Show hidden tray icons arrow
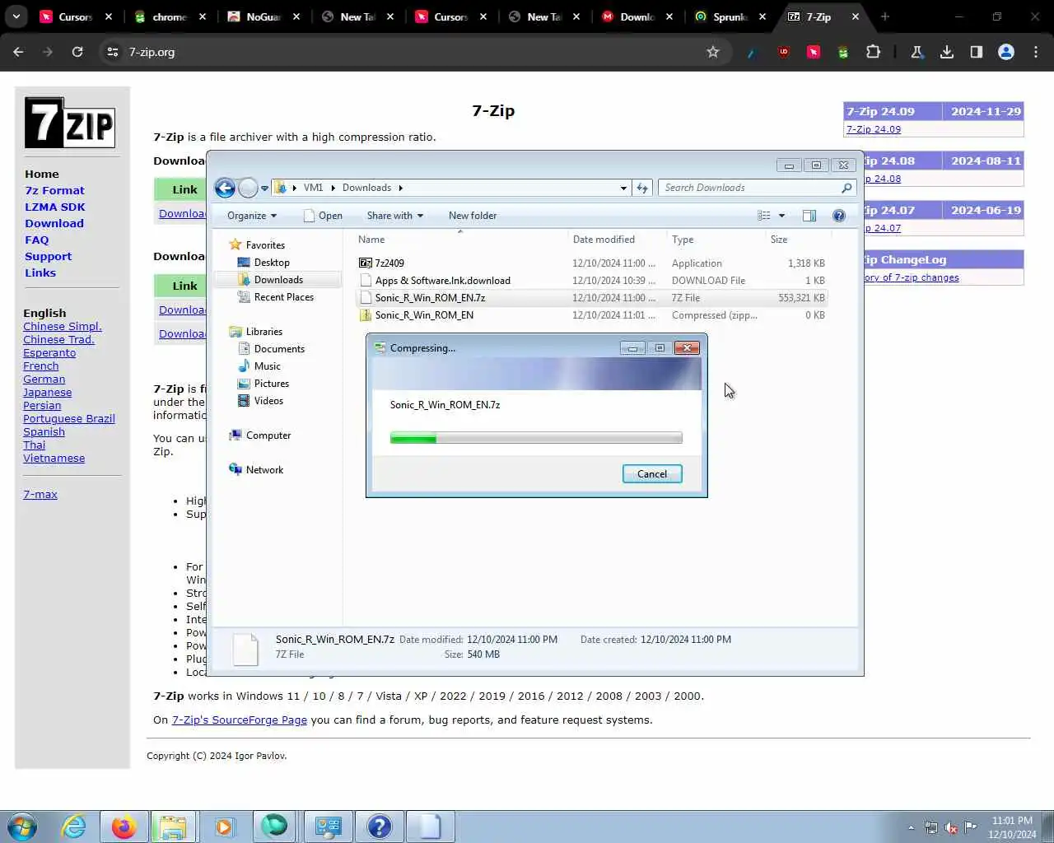 pos(911,827)
